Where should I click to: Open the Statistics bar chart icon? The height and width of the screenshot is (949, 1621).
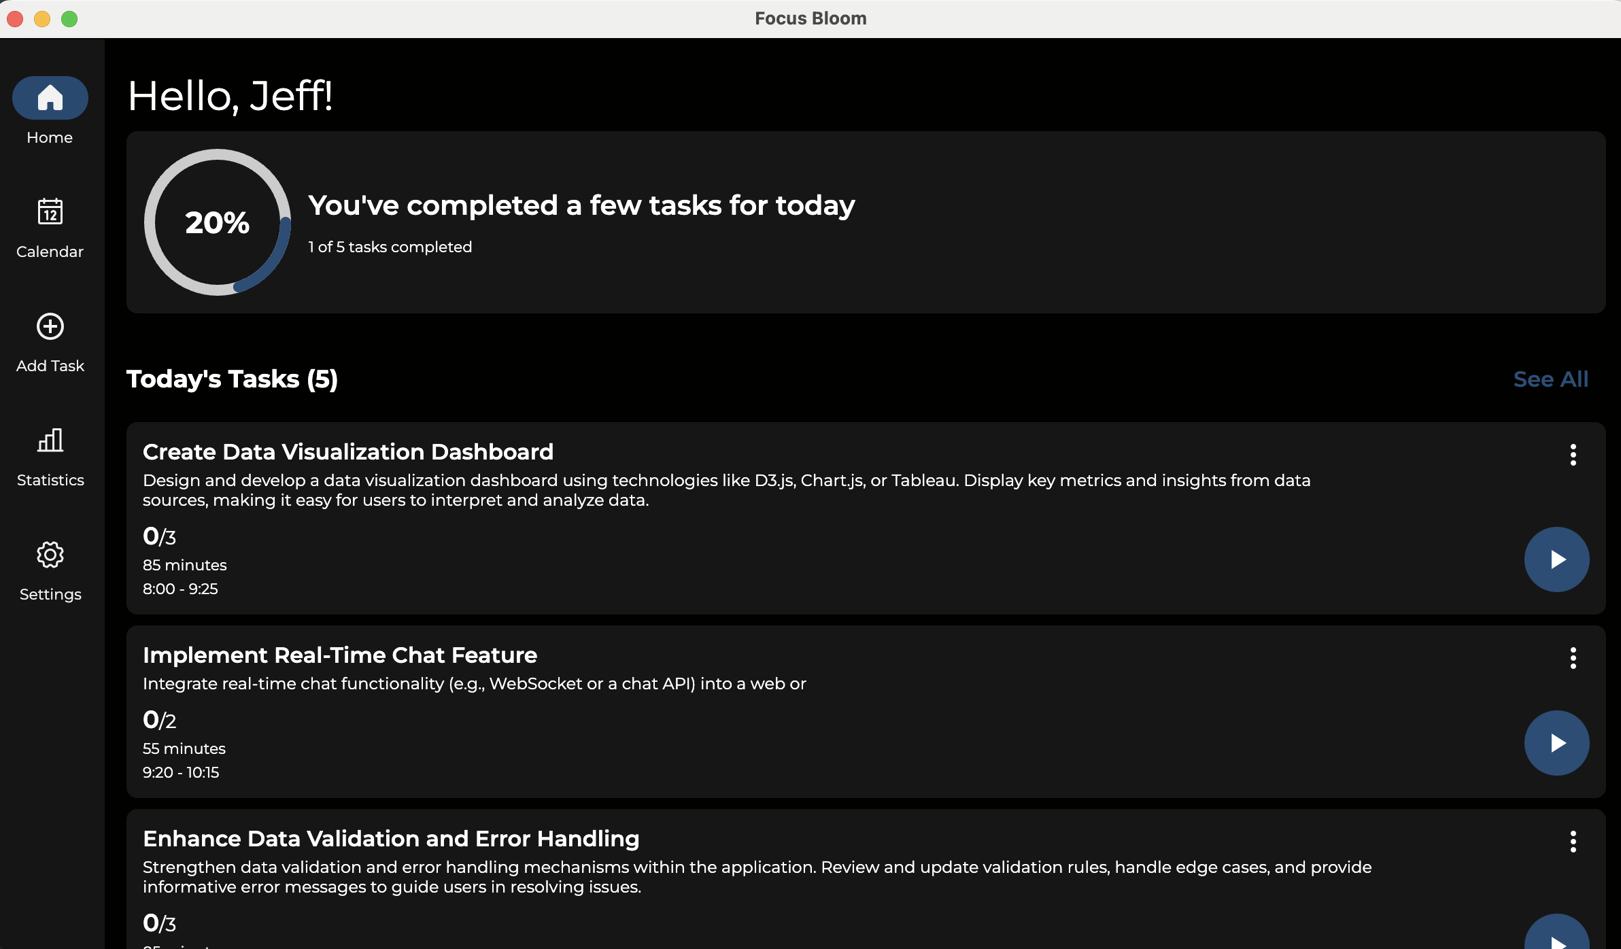pos(50,441)
